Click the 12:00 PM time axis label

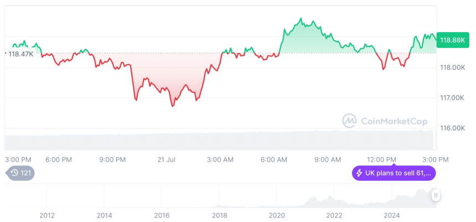tap(382, 160)
